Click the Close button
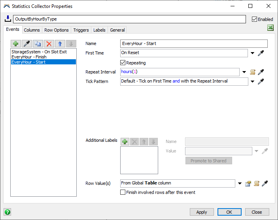278x220 pixels. click(257, 212)
